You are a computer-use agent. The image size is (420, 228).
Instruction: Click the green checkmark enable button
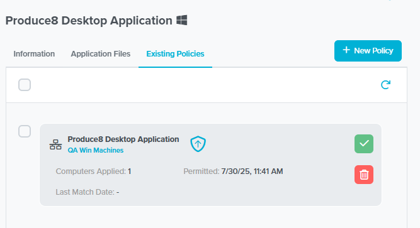click(364, 144)
